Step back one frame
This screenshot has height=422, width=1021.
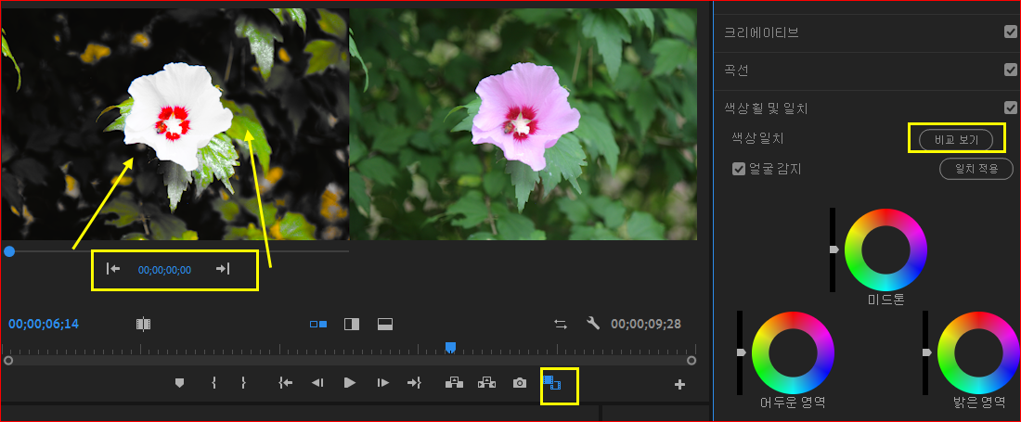317,383
